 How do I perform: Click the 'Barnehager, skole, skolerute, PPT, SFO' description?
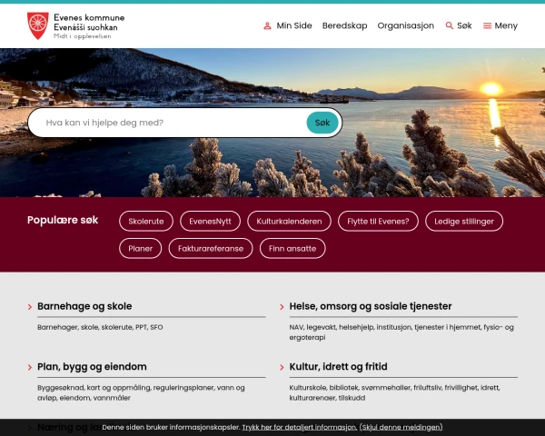point(100,328)
